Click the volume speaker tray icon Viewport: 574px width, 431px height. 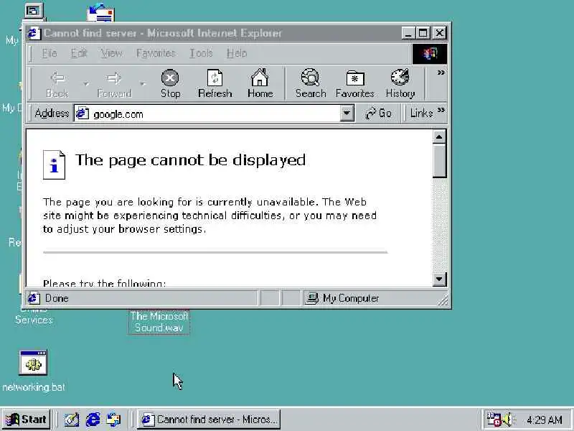coord(508,420)
